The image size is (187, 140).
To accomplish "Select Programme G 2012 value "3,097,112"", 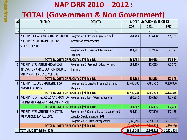I will click(171, 121).
